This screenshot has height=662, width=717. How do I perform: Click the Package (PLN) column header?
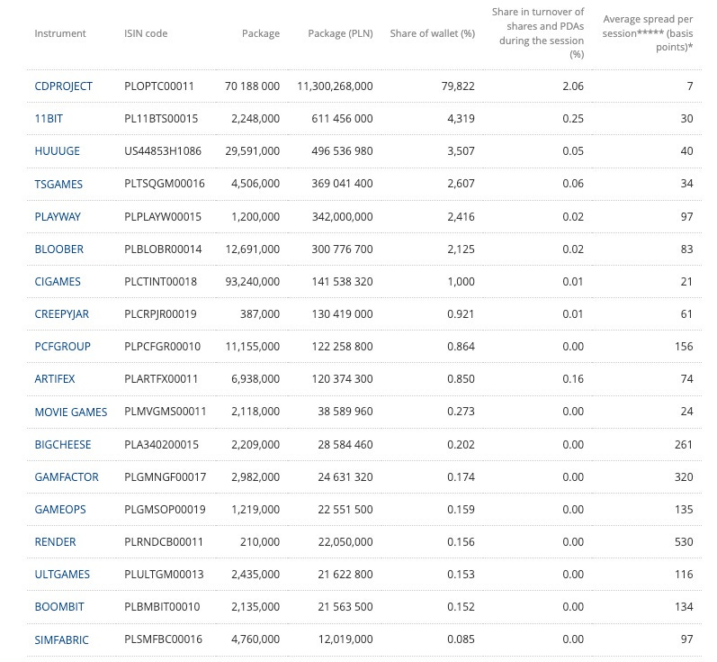(x=340, y=33)
